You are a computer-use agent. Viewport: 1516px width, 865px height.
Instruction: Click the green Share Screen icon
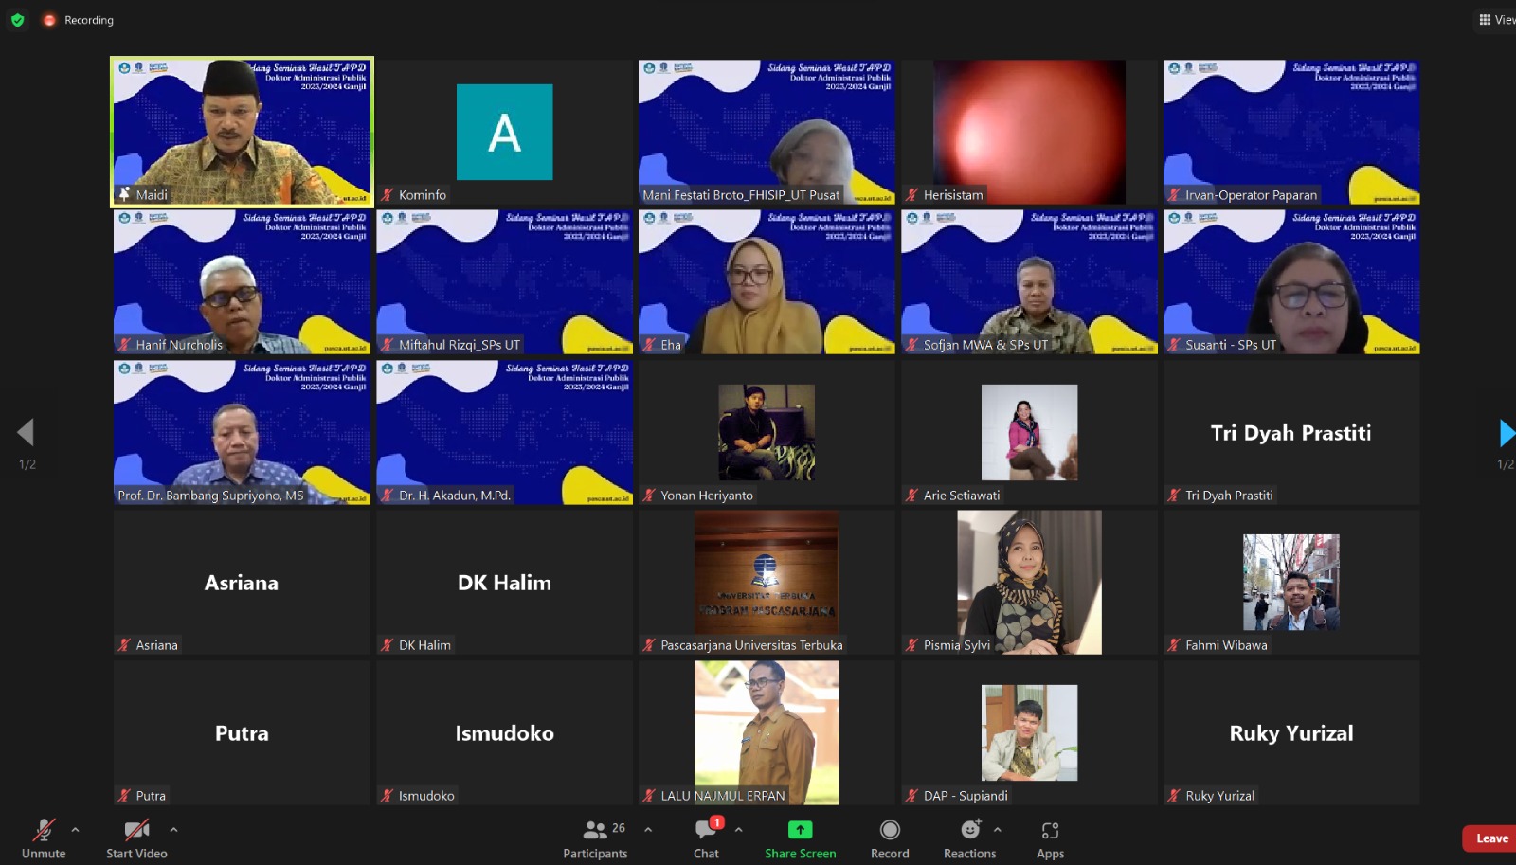800,830
